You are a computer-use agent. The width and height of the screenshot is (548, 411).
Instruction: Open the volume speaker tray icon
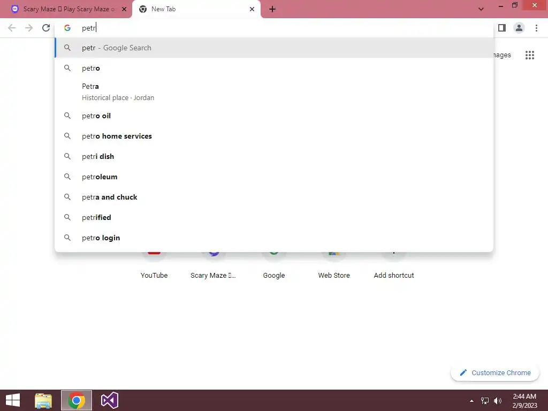pos(498,401)
